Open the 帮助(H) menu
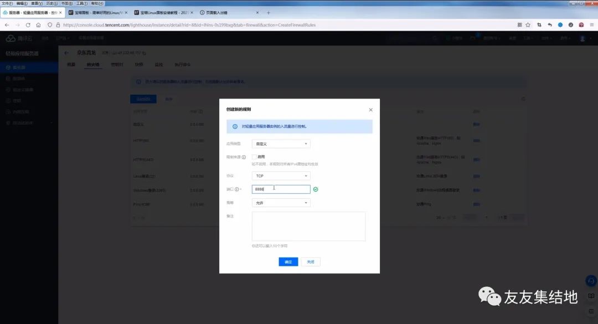Screen dimensions: 598x324 (x=97, y=3)
